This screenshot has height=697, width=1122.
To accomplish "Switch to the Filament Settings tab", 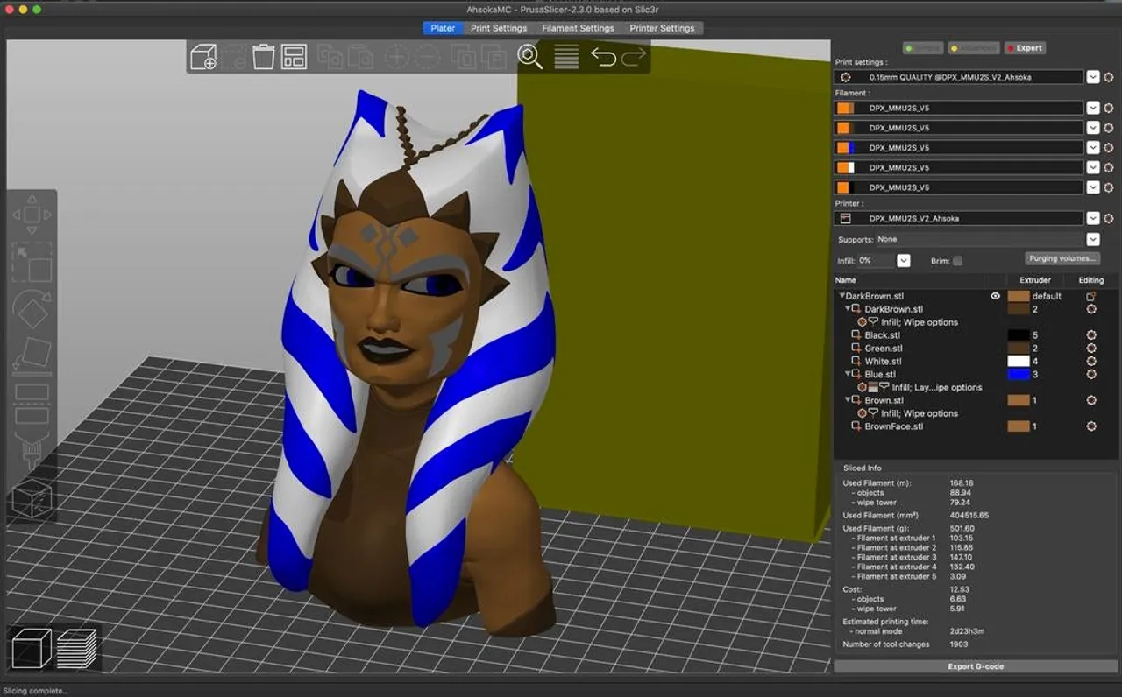I will point(578,28).
